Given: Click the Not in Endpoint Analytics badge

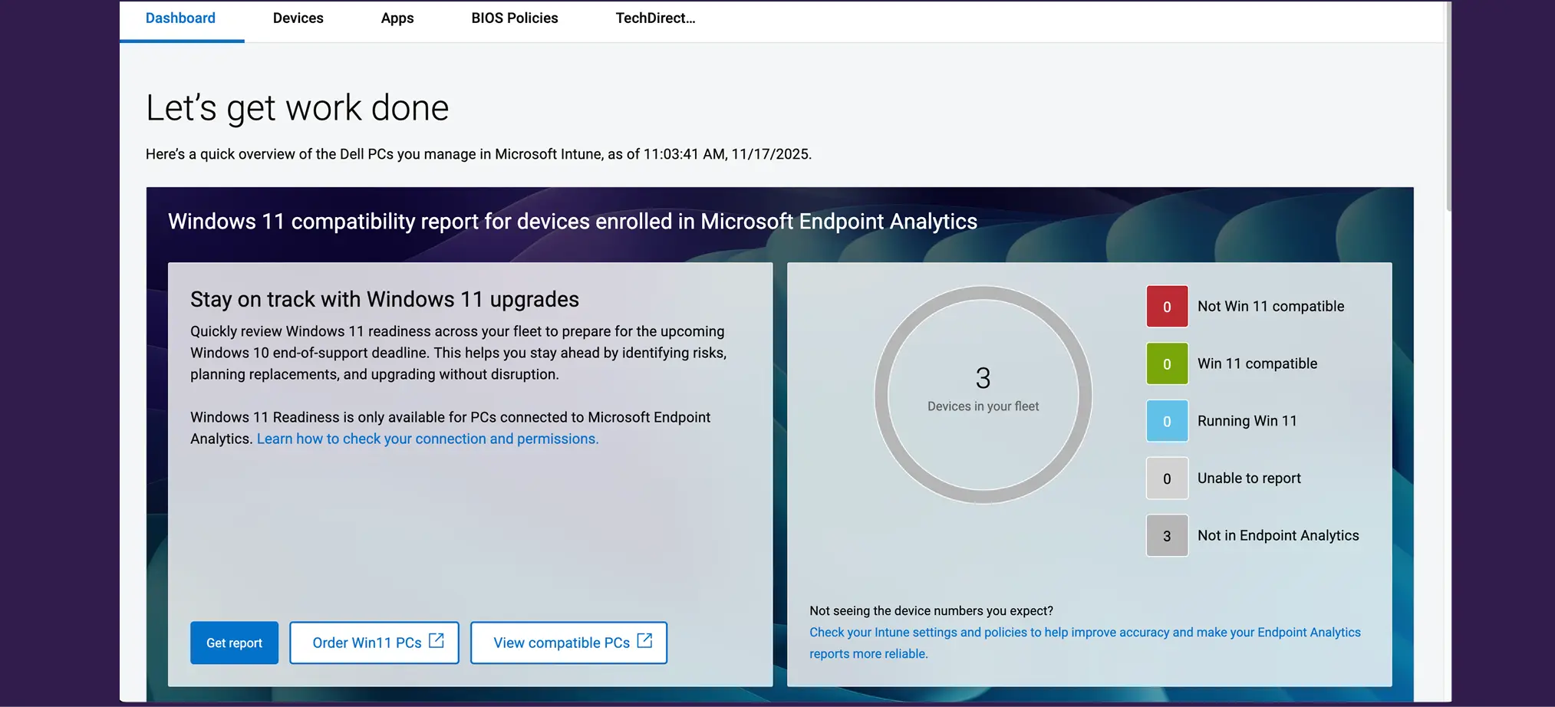Looking at the screenshot, I should click(1167, 535).
